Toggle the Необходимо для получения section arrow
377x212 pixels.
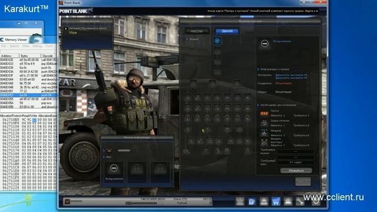[258, 105]
